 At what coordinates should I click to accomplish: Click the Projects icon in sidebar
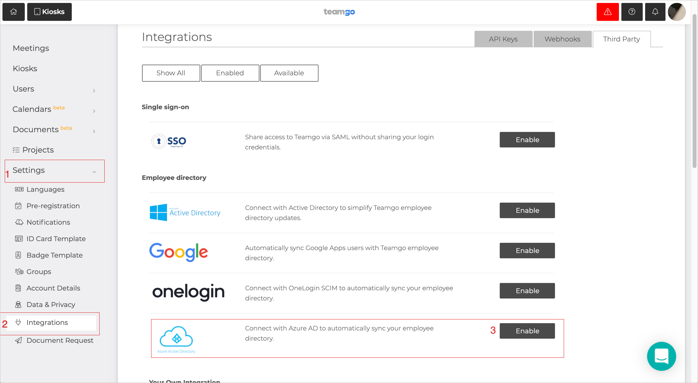tap(16, 150)
